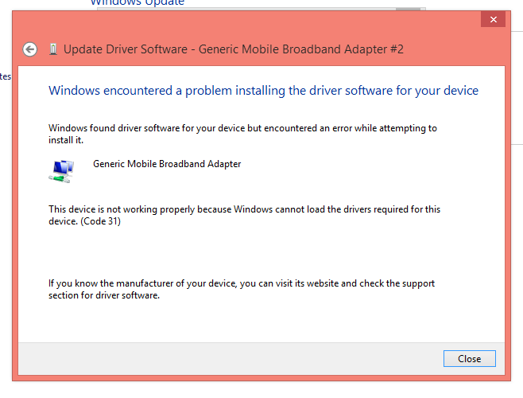Click the blue 'Windows encountered a problem' heading
Viewport: 523px width, 398px height.
264,91
